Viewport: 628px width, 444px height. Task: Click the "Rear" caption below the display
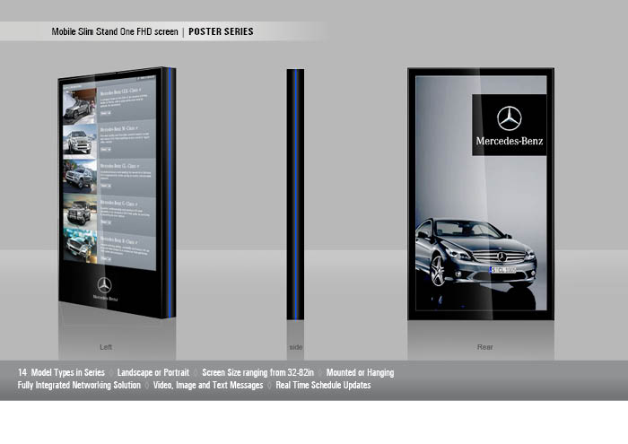point(484,346)
